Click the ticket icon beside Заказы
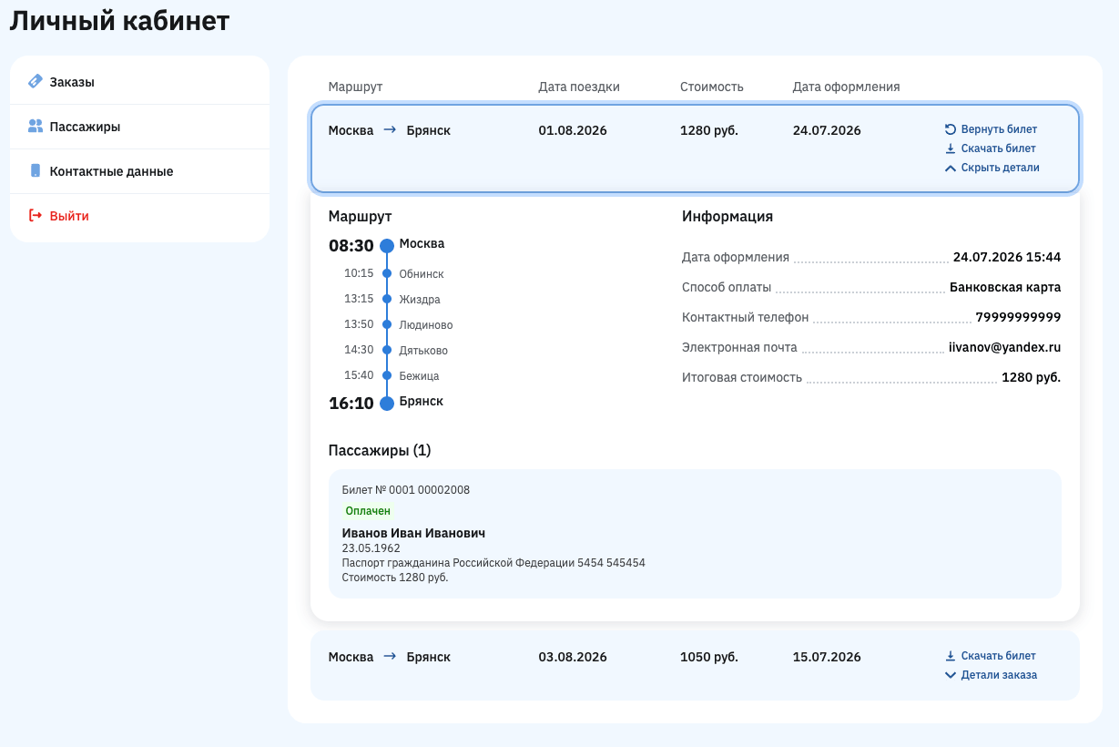This screenshot has height=747, width=1119. coord(36,81)
